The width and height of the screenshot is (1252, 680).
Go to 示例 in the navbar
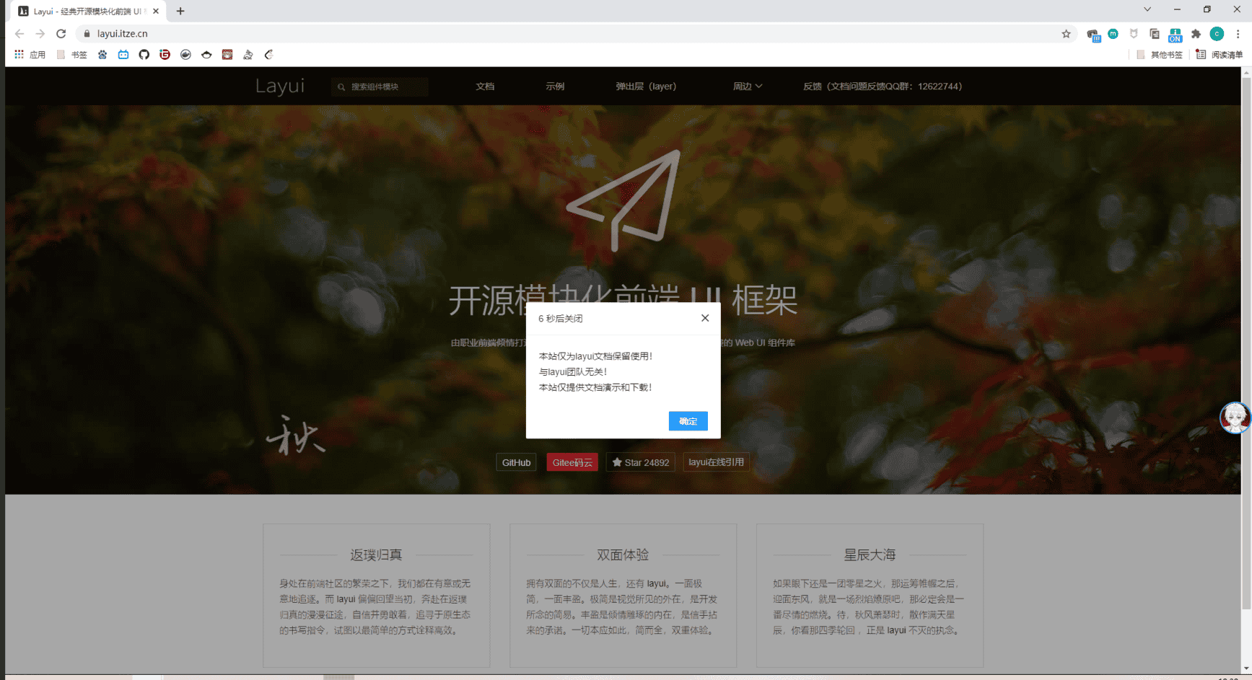(555, 87)
